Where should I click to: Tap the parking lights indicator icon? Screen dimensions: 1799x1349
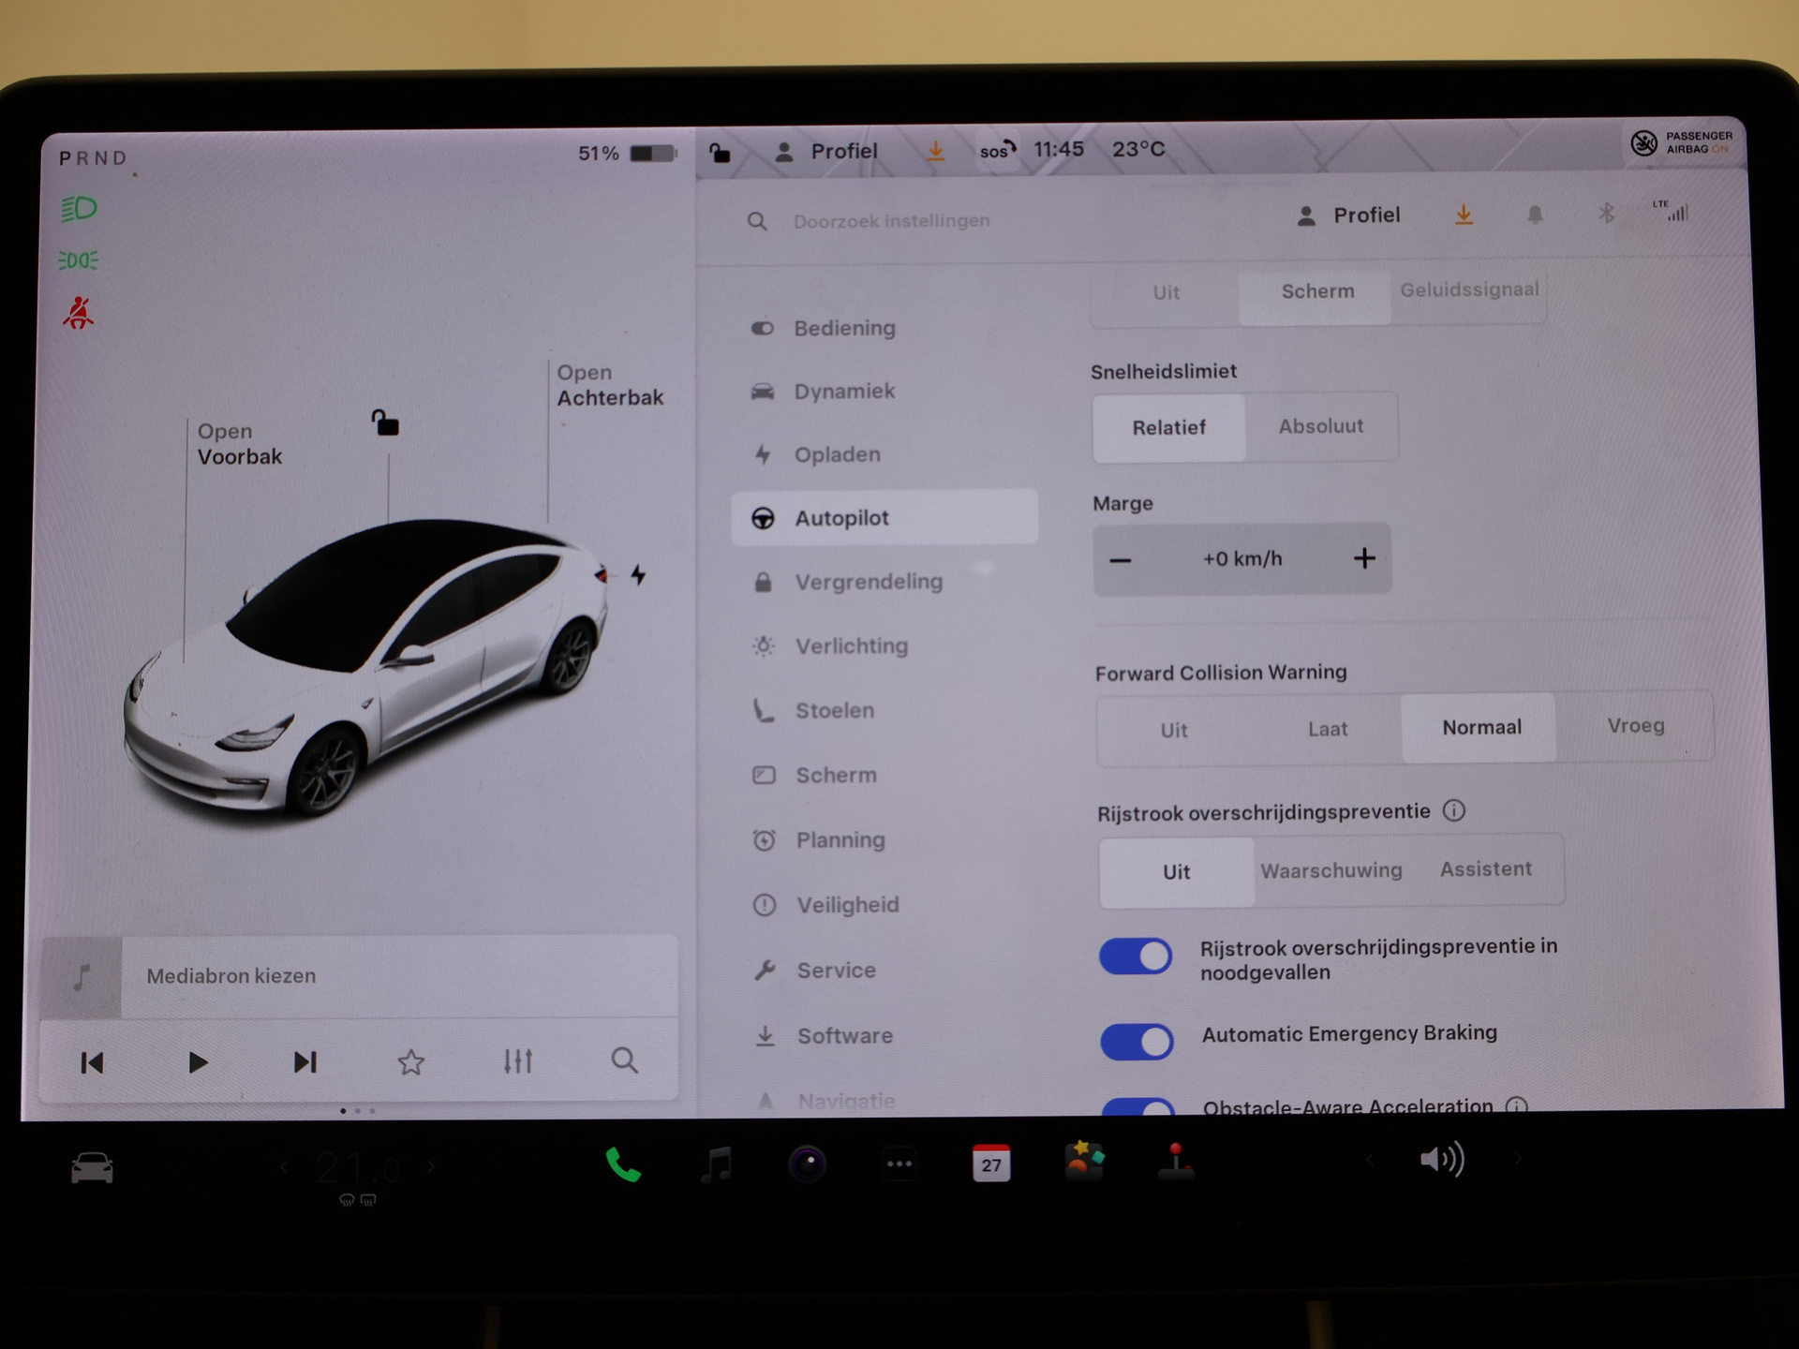coord(79,260)
